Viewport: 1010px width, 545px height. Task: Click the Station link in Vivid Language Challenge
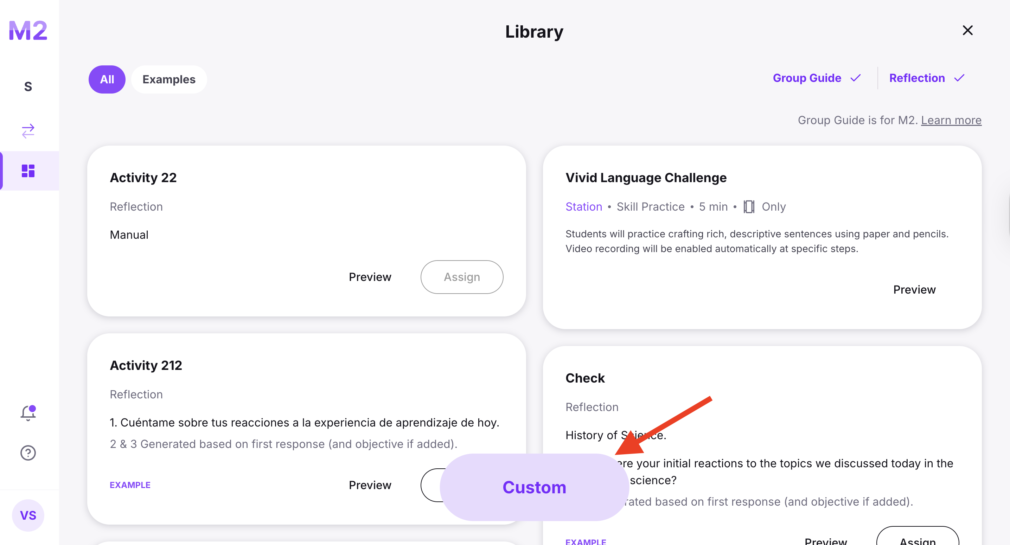click(583, 207)
